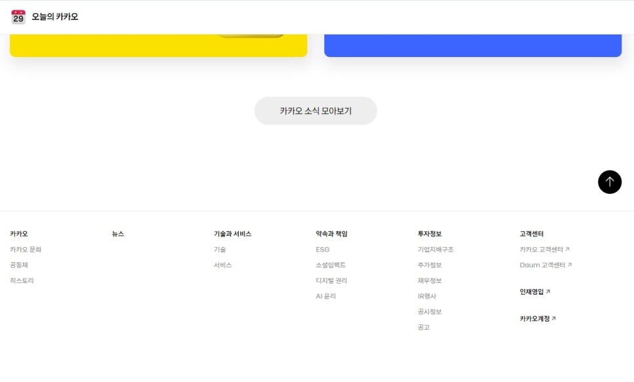Image resolution: width=634 pixels, height=382 pixels.
Task: Open 인재영입 careers link
Action: 532,292
